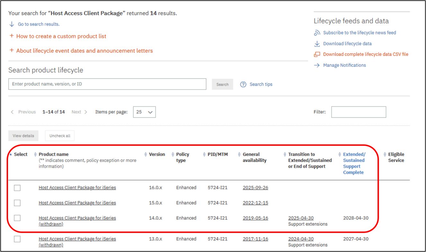Click the sort icon next to Product name
Image resolution: width=426 pixels, height=252 pixels.
[x=35, y=154]
